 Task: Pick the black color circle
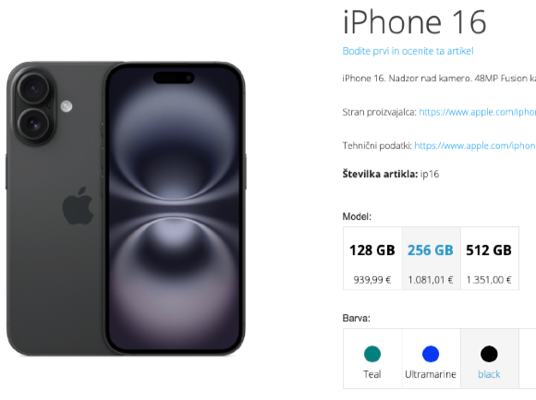(489, 354)
